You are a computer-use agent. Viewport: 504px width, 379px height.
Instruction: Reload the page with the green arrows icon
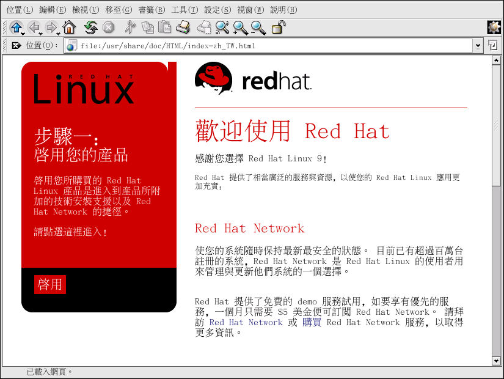(91, 28)
